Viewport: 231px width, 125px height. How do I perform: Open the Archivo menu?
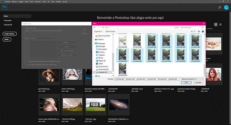[x=8, y=2]
